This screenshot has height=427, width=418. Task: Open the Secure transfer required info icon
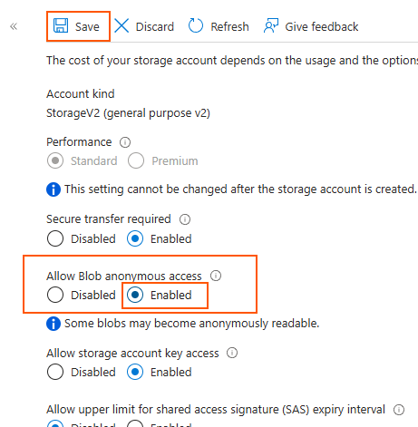[185, 219]
